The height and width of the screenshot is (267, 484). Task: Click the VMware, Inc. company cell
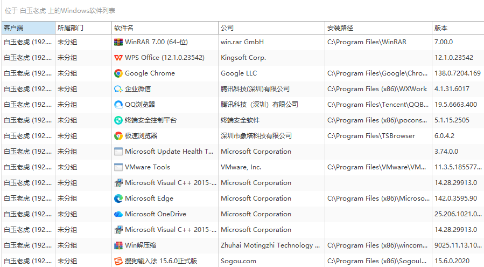click(x=241, y=167)
